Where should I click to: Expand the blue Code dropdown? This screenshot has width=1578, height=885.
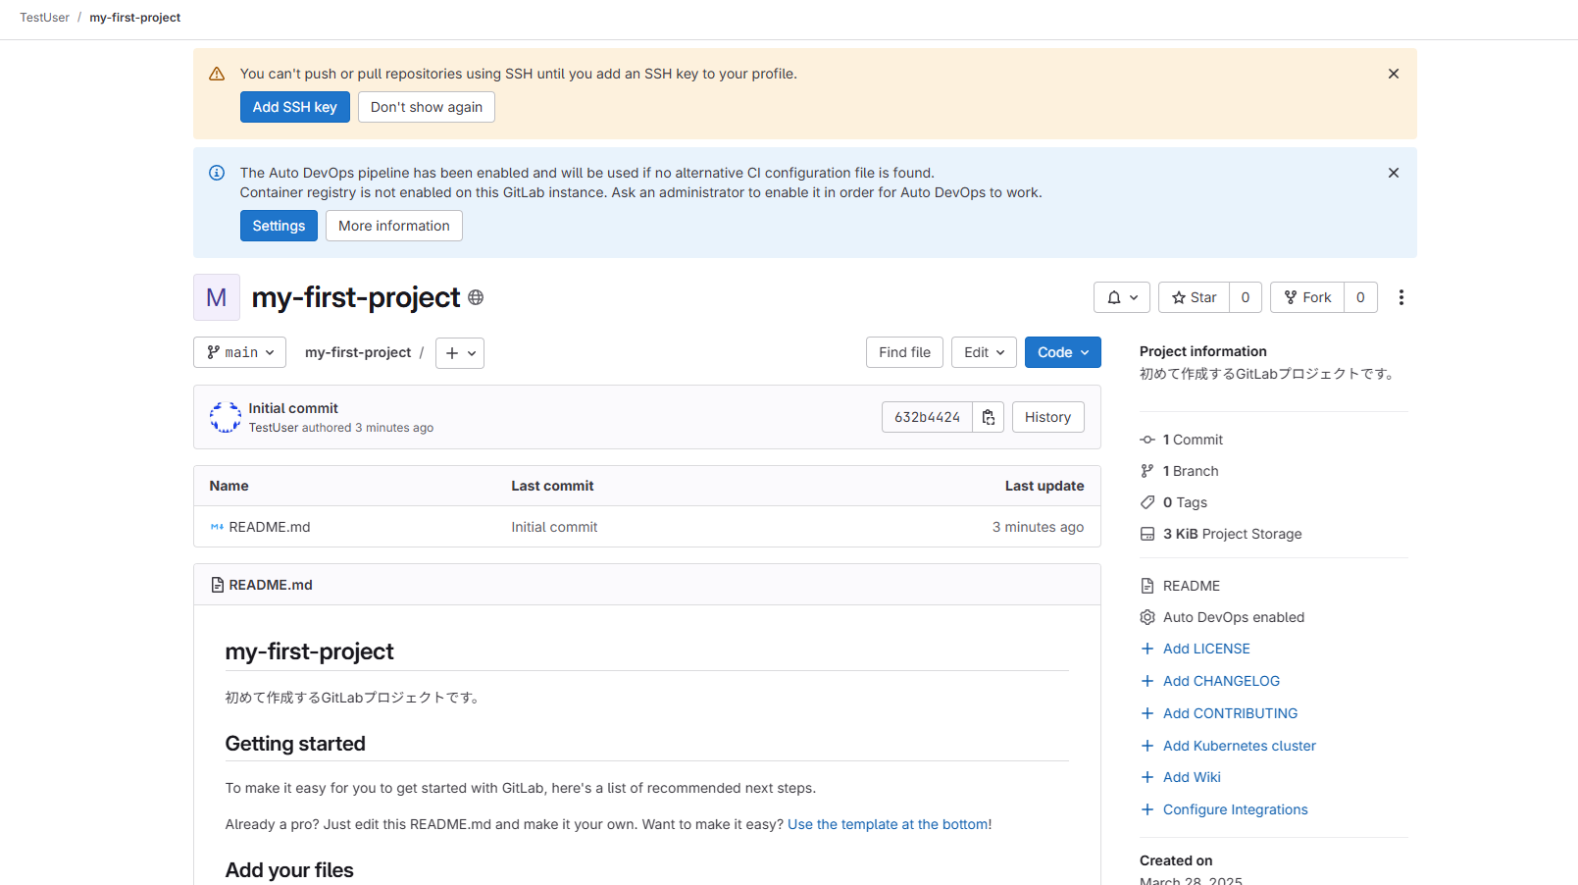[x=1062, y=352]
